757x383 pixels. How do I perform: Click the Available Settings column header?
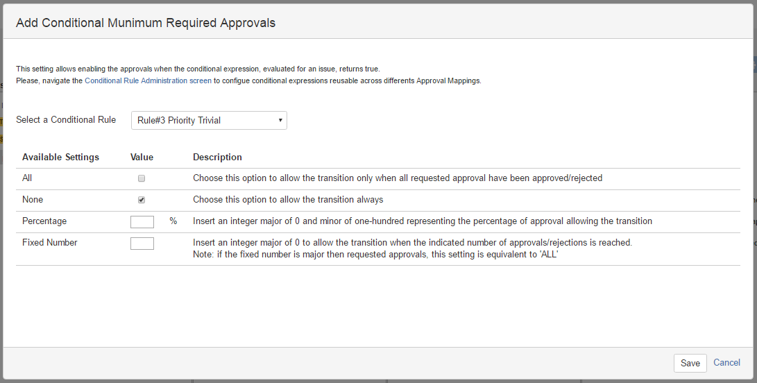tap(60, 158)
